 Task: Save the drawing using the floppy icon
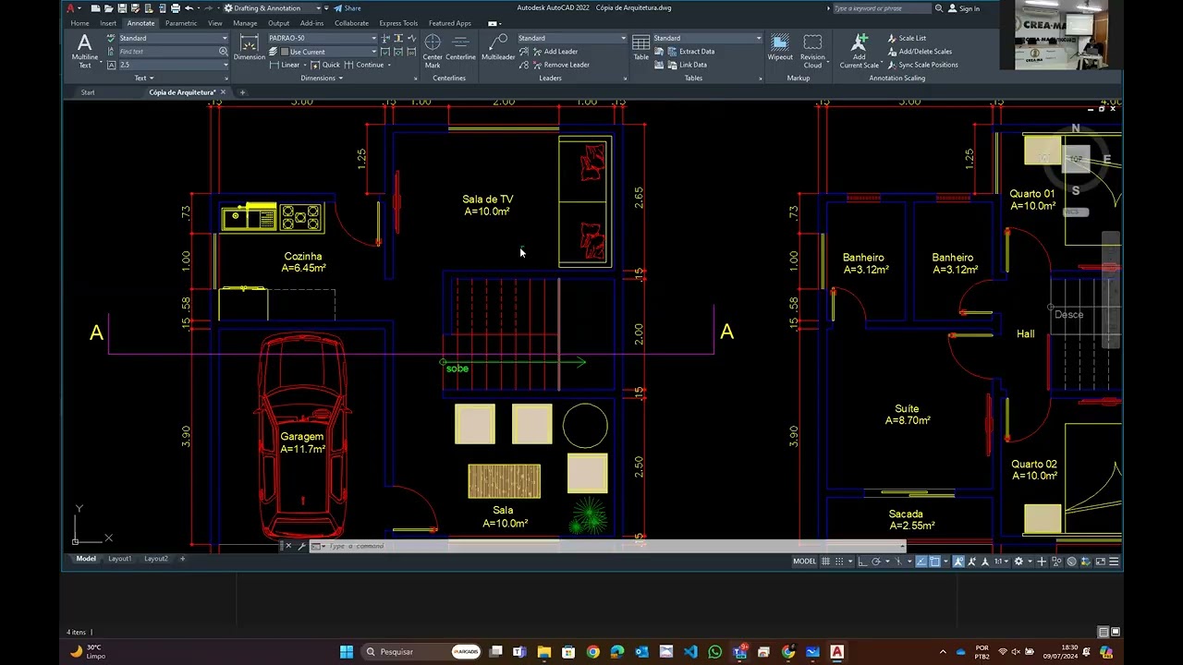(x=122, y=8)
